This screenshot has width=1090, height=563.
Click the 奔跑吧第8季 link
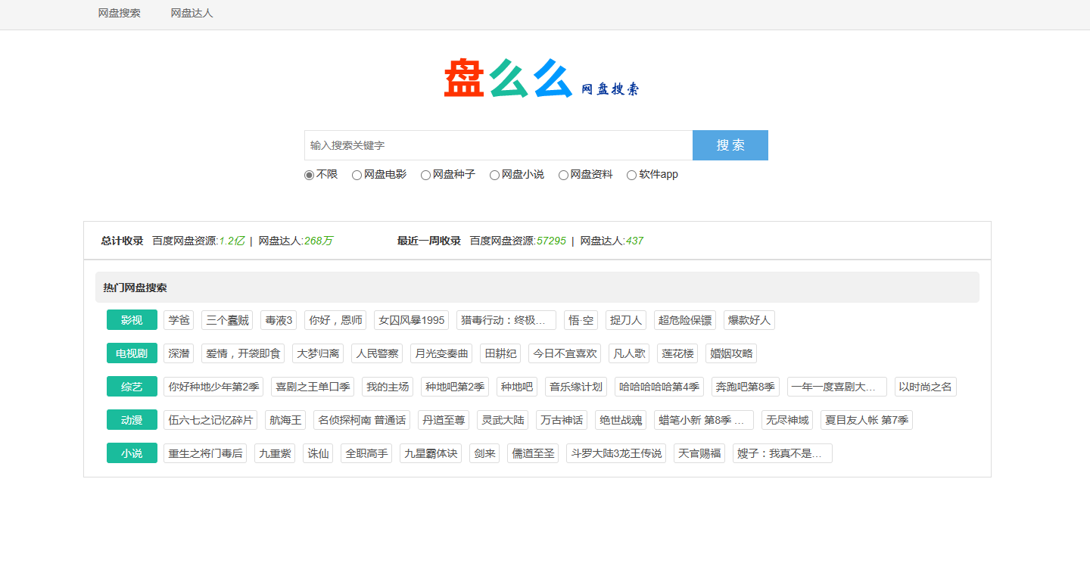click(746, 387)
